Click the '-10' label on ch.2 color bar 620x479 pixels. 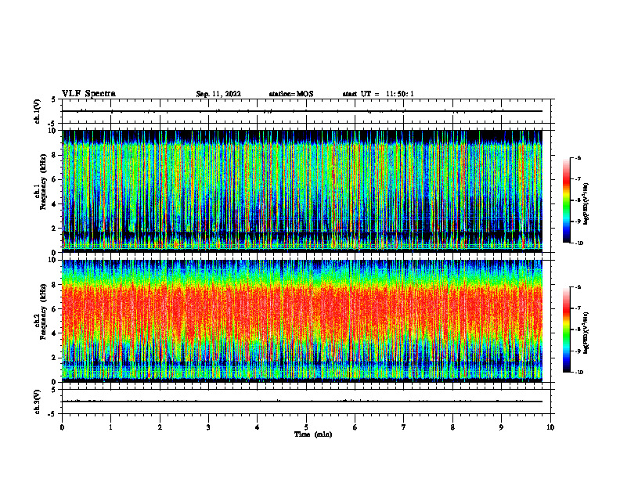(579, 373)
